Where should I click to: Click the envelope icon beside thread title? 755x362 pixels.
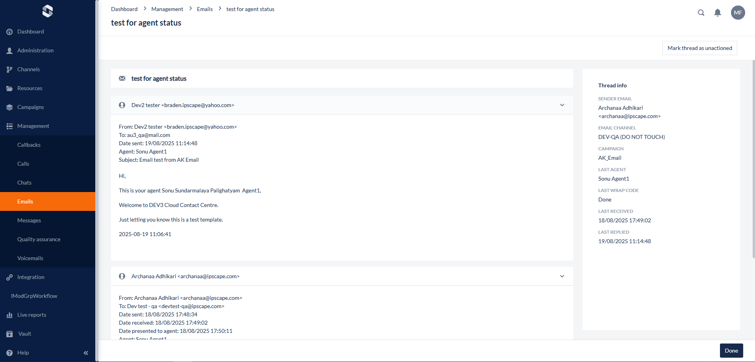122,79
